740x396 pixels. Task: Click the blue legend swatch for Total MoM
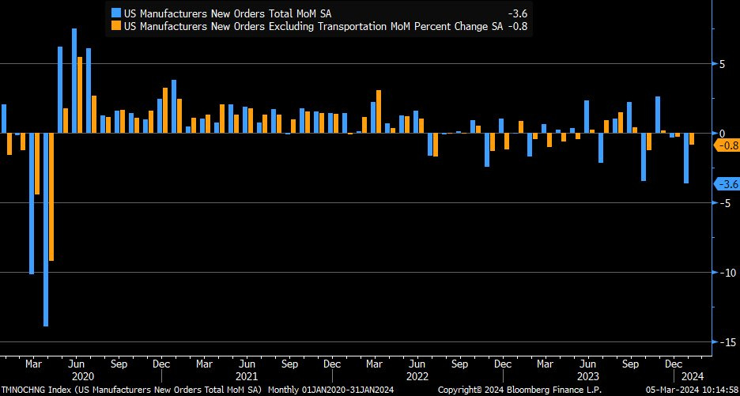point(116,13)
